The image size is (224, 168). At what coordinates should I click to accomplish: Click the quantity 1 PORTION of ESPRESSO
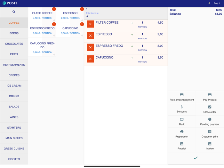tap(142, 36)
